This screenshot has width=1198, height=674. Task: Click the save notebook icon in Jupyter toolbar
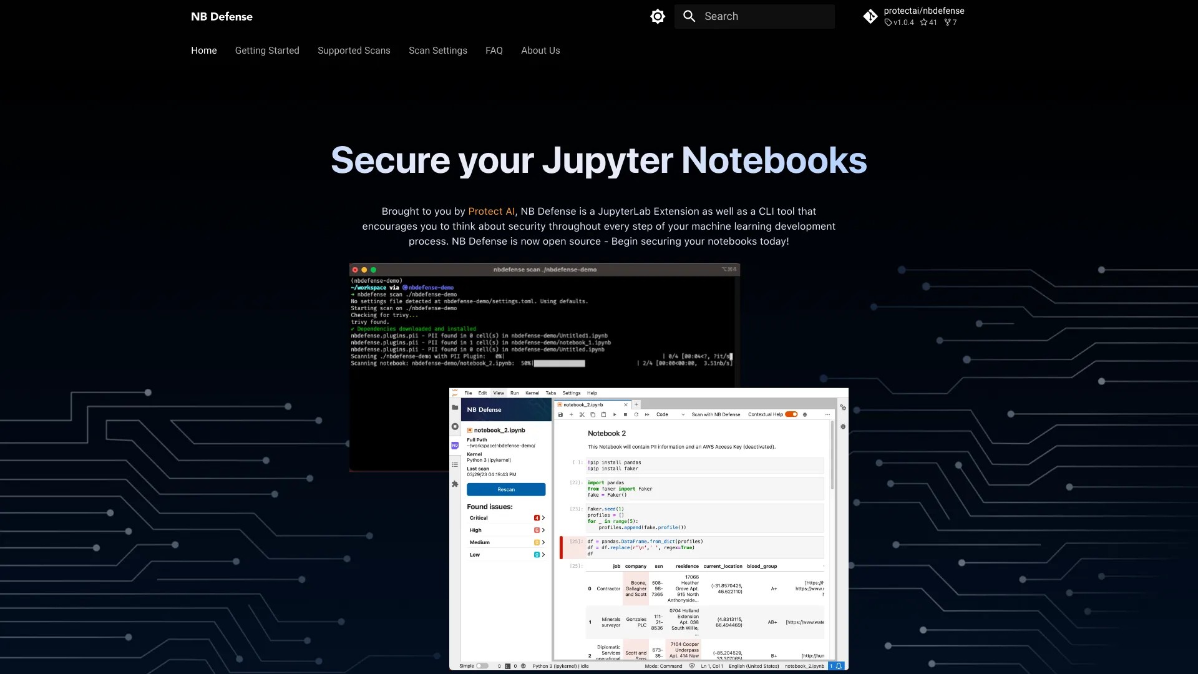point(560,414)
